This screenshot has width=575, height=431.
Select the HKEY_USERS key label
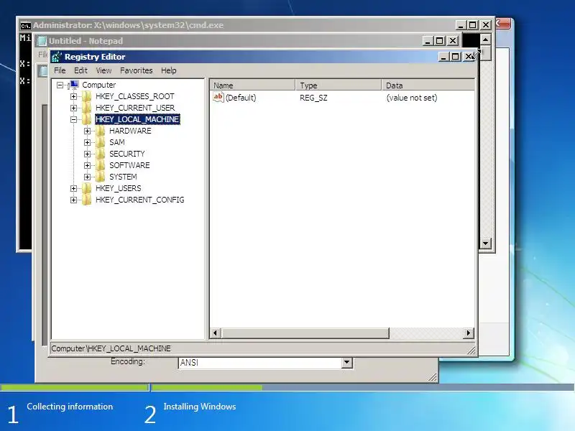[118, 188]
